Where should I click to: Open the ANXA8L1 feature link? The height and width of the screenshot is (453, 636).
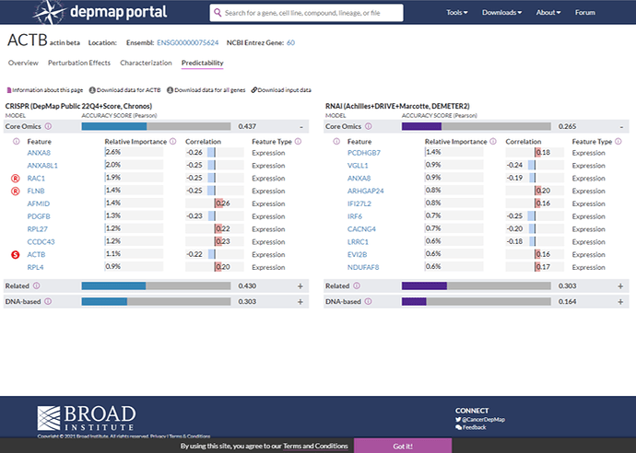[x=42, y=166]
